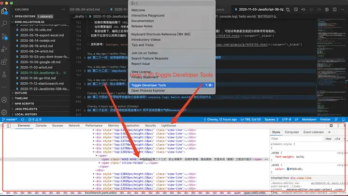Open the Manage gear in activity bar

coord(4,112)
